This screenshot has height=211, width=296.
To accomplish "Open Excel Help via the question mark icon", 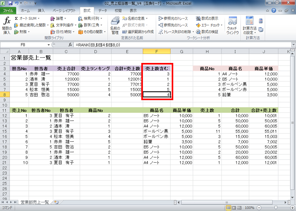I will (274, 11).
